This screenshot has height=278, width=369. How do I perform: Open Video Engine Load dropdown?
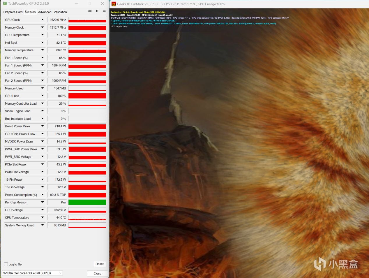point(43,111)
